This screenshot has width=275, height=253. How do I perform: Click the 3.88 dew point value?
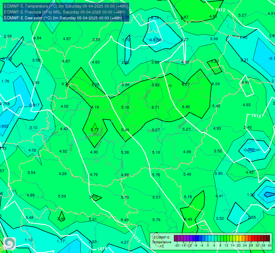(155, 62)
